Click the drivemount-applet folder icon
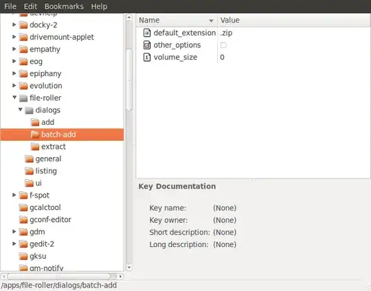The image size is (371, 291). (23, 37)
